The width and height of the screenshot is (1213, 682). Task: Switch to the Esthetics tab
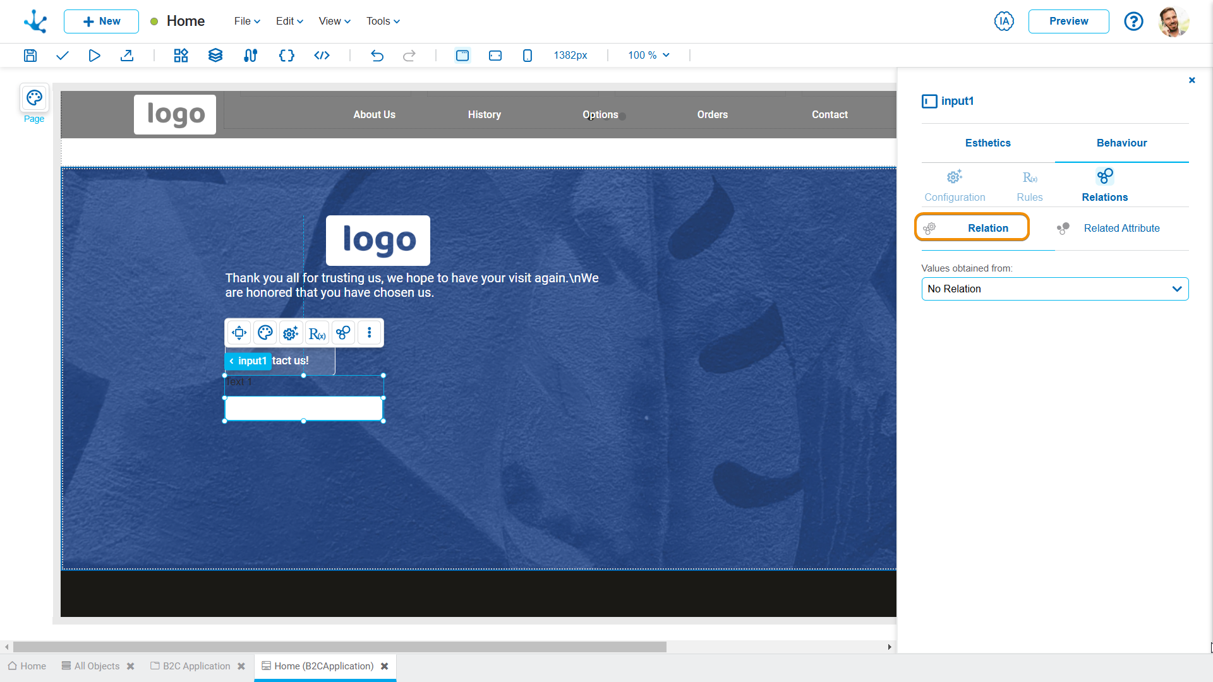click(x=987, y=143)
